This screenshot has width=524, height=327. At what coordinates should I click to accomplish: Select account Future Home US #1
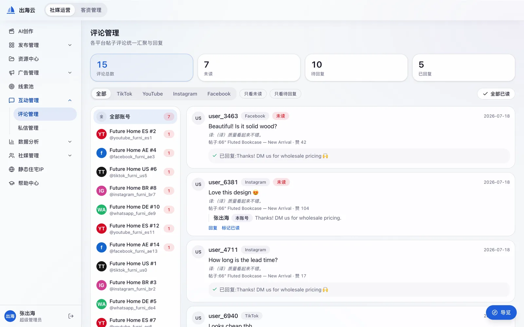[x=135, y=267]
